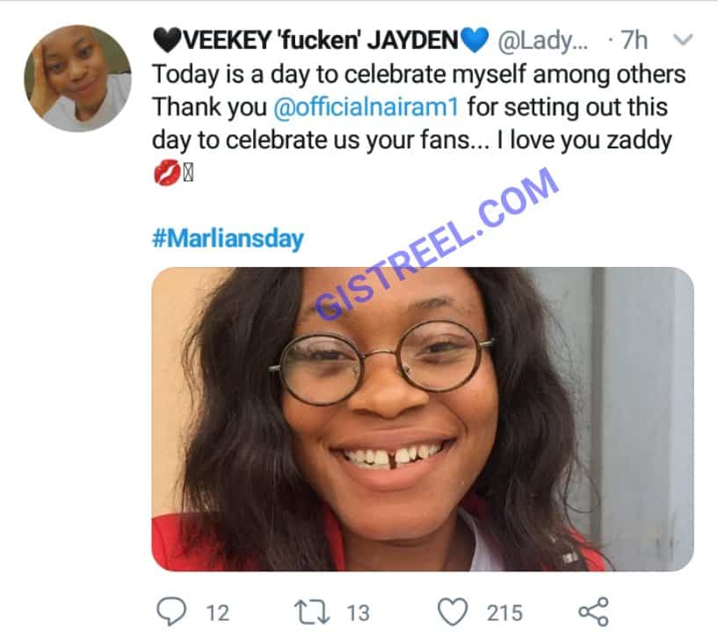This screenshot has height=632, width=718.
Task: Open the attached selfie photo
Action: pyautogui.click(x=423, y=419)
